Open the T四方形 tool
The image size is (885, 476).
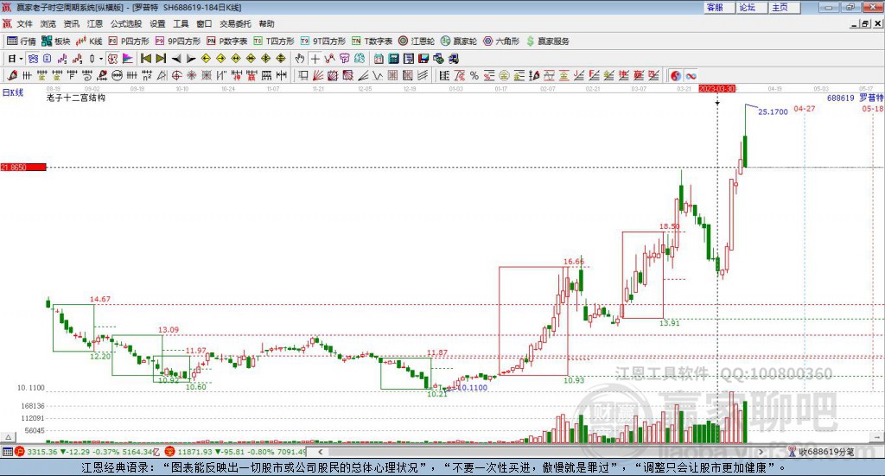pyautogui.click(x=274, y=41)
